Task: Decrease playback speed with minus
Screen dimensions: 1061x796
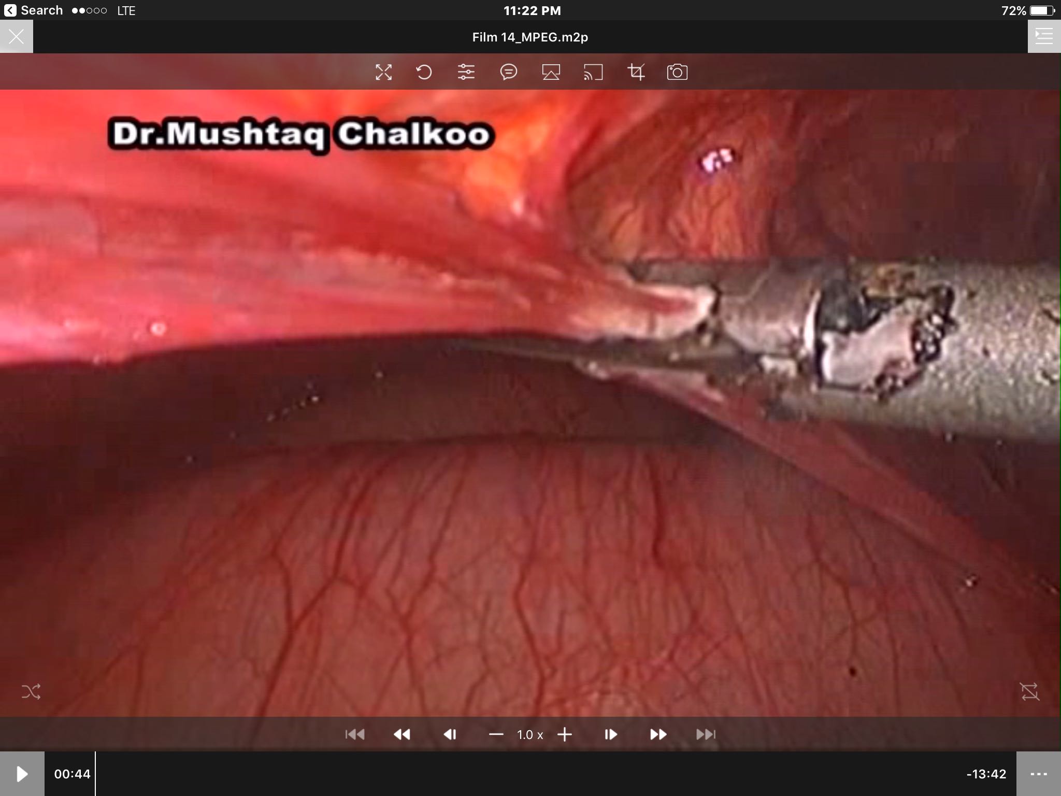Action: (x=496, y=734)
